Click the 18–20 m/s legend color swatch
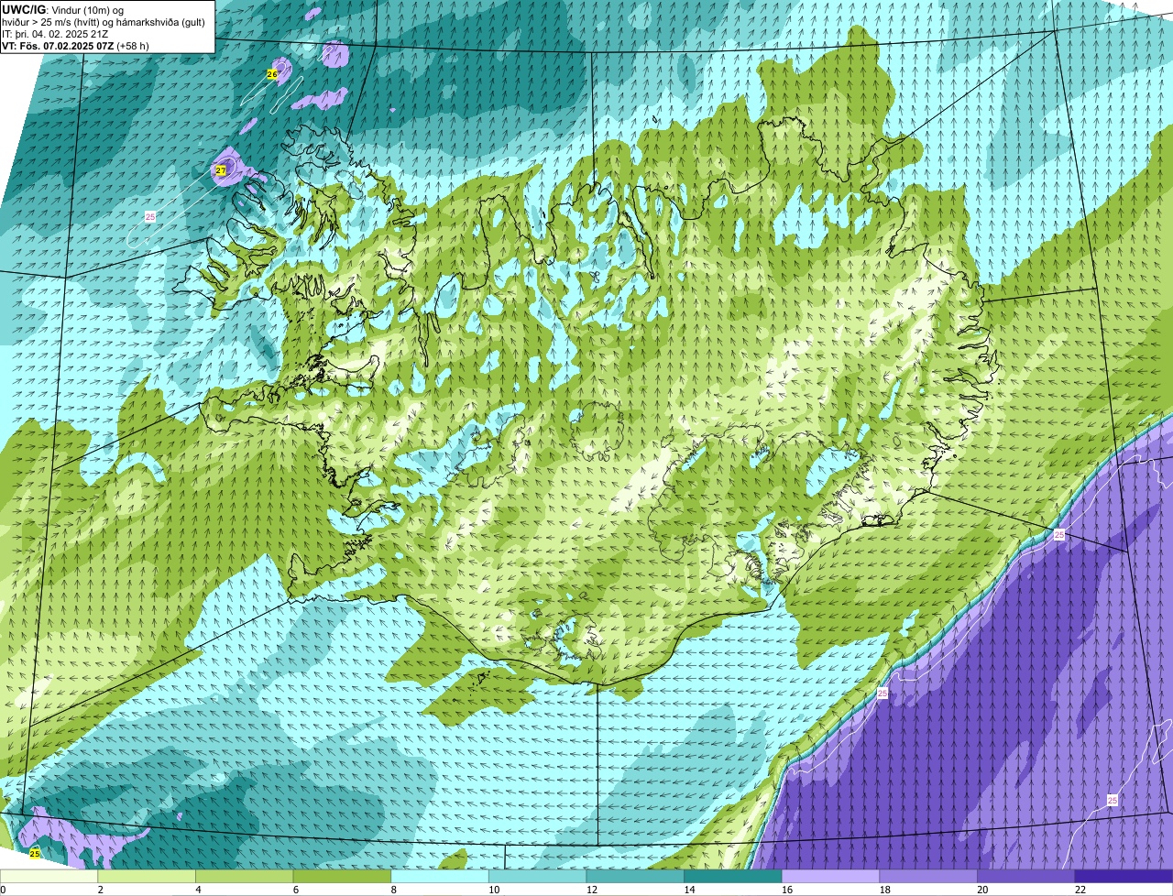Screen dimensions: 1173x896 coord(928,876)
